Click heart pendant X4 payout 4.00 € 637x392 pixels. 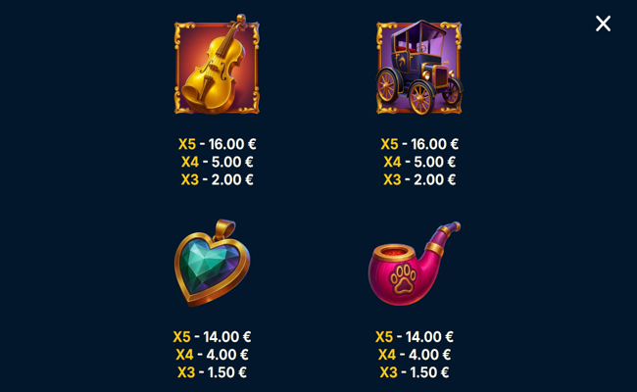pyautogui.click(x=212, y=355)
